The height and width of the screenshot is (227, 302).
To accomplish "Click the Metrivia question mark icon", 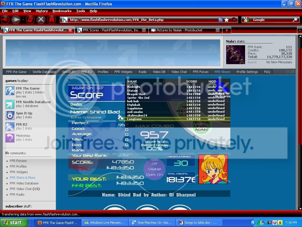I will [x=10, y=138].
